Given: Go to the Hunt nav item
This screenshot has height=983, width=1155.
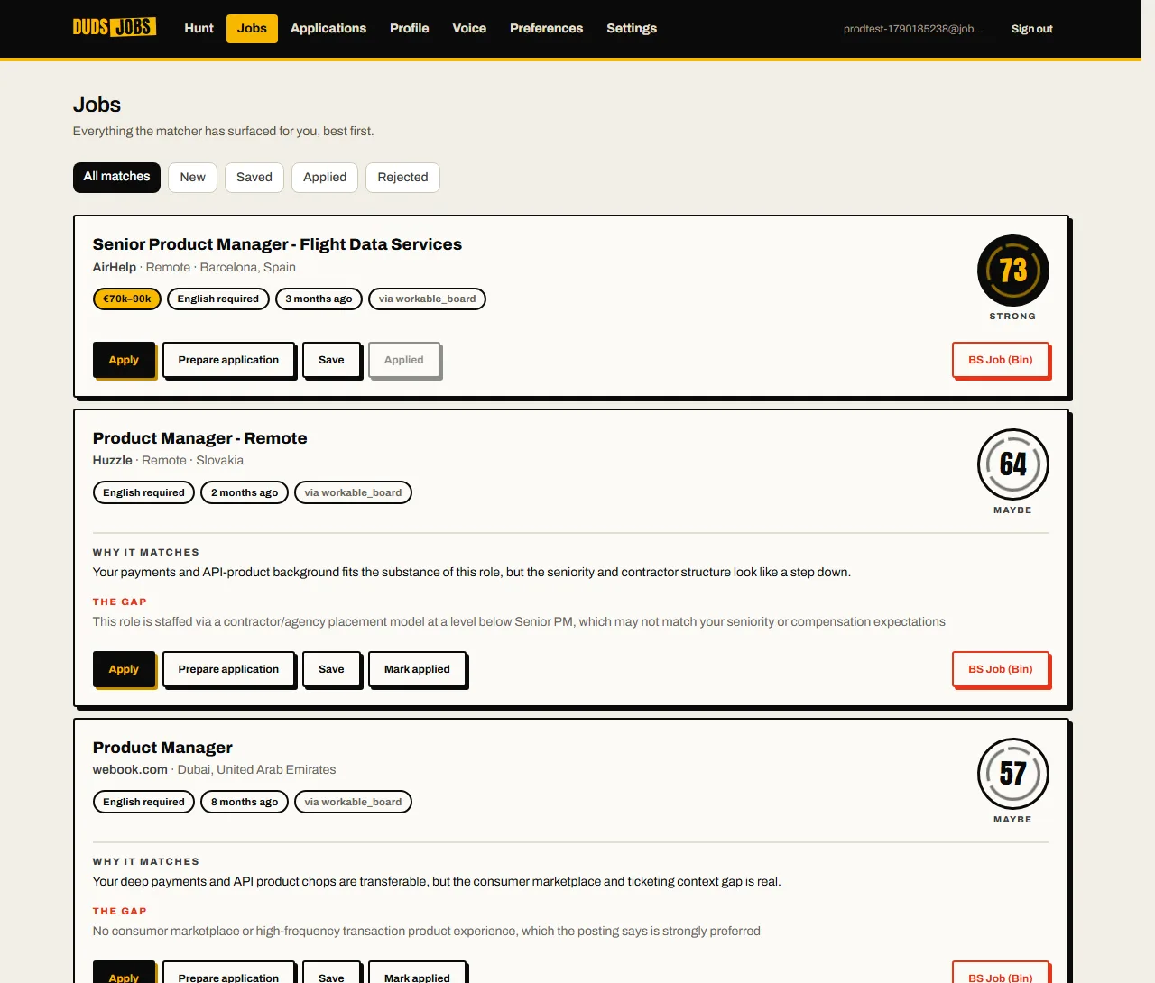Looking at the screenshot, I should 199,29.
